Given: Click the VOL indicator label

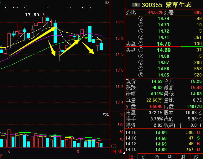Looking at the screenshot, I should (x=106, y=115).
